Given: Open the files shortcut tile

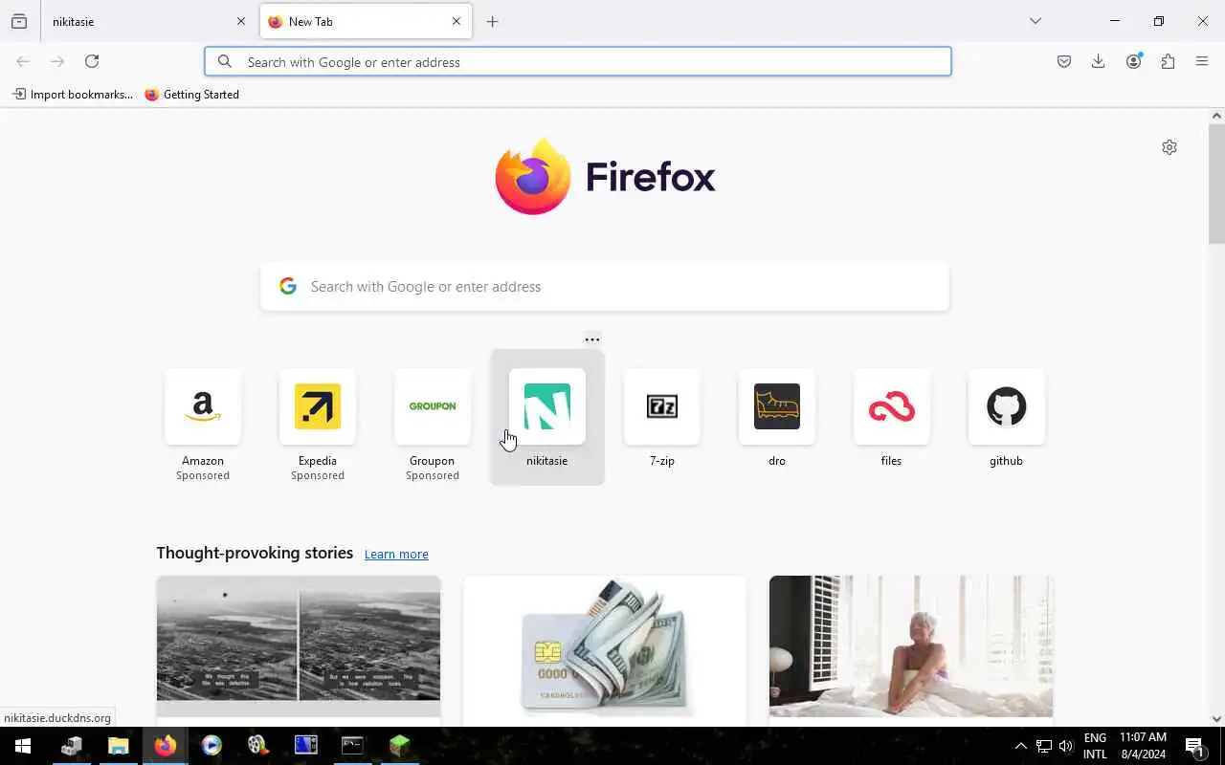Looking at the screenshot, I should click(892, 417).
